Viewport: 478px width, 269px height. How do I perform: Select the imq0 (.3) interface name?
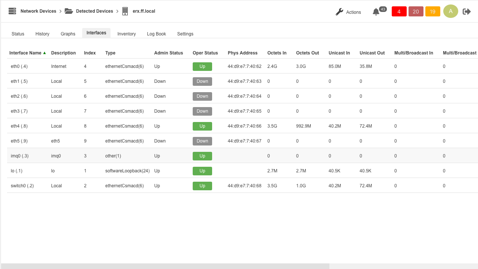click(x=20, y=156)
